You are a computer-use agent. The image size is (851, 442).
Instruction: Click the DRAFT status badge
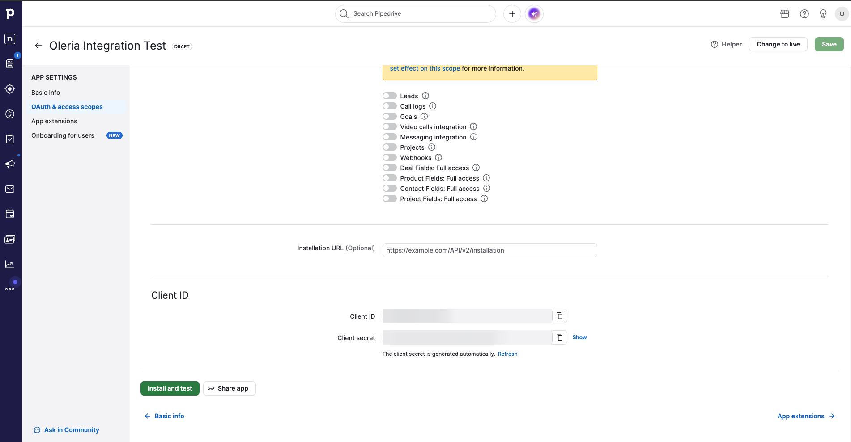(x=182, y=46)
